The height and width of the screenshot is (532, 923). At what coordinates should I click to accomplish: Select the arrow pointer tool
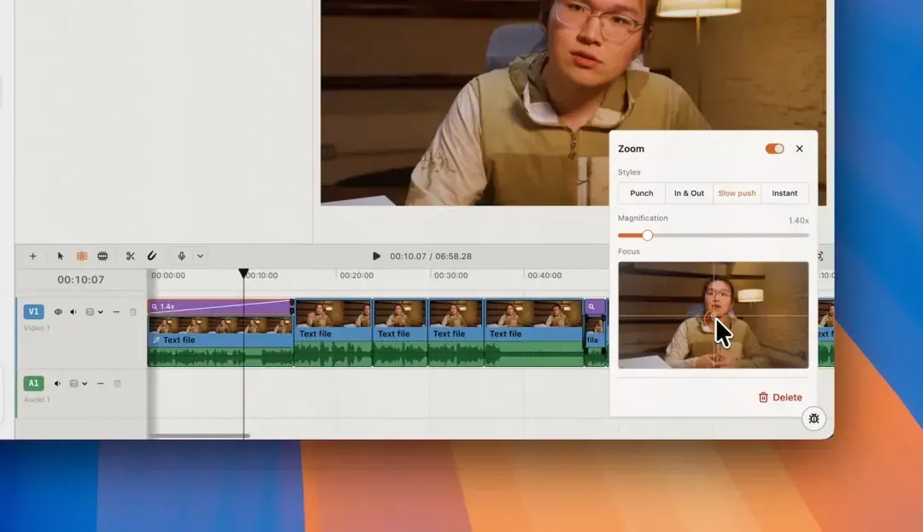[x=60, y=257]
